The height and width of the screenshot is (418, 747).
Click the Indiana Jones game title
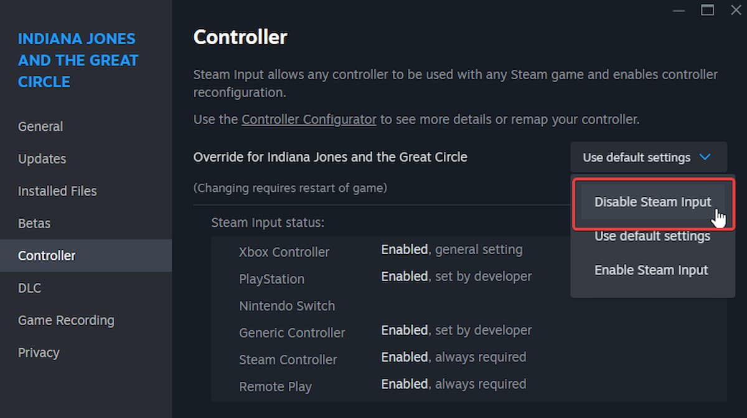tap(77, 60)
